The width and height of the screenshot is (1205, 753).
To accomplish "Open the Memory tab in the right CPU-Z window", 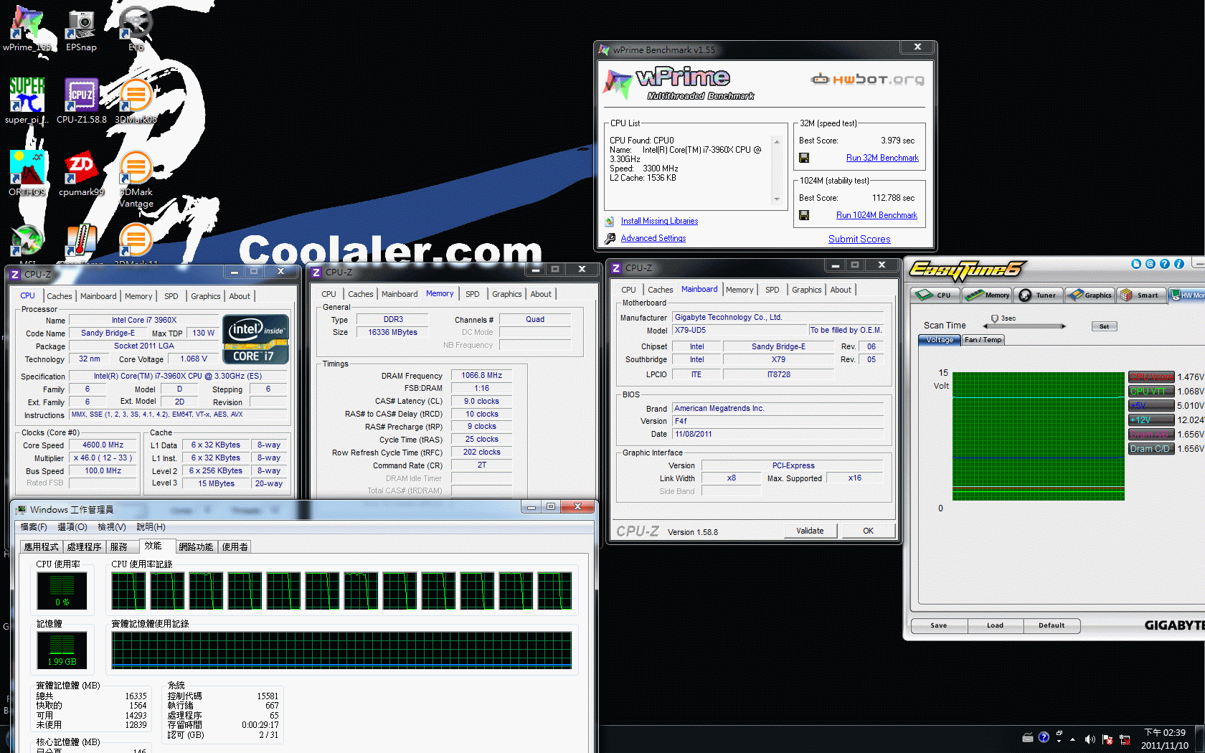I will (739, 290).
